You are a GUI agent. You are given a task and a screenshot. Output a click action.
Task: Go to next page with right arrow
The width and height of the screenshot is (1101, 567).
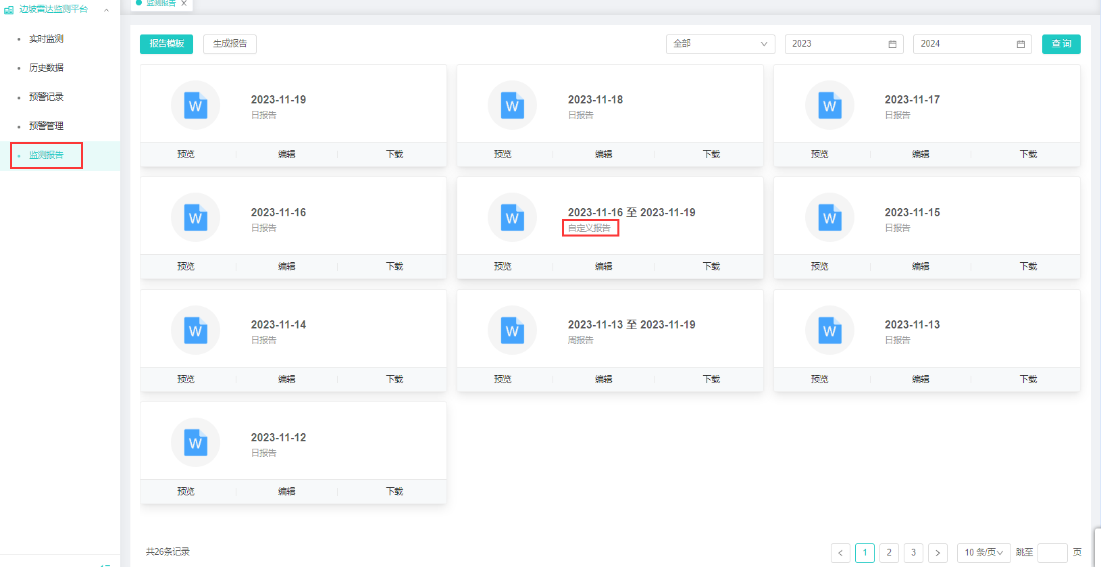pyautogui.click(x=938, y=553)
